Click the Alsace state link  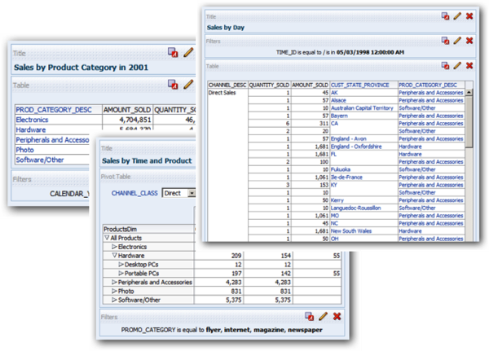coord(338,100)
